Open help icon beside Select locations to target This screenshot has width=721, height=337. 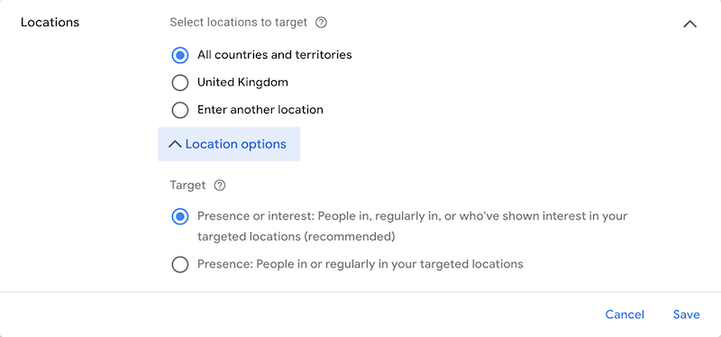322,23
